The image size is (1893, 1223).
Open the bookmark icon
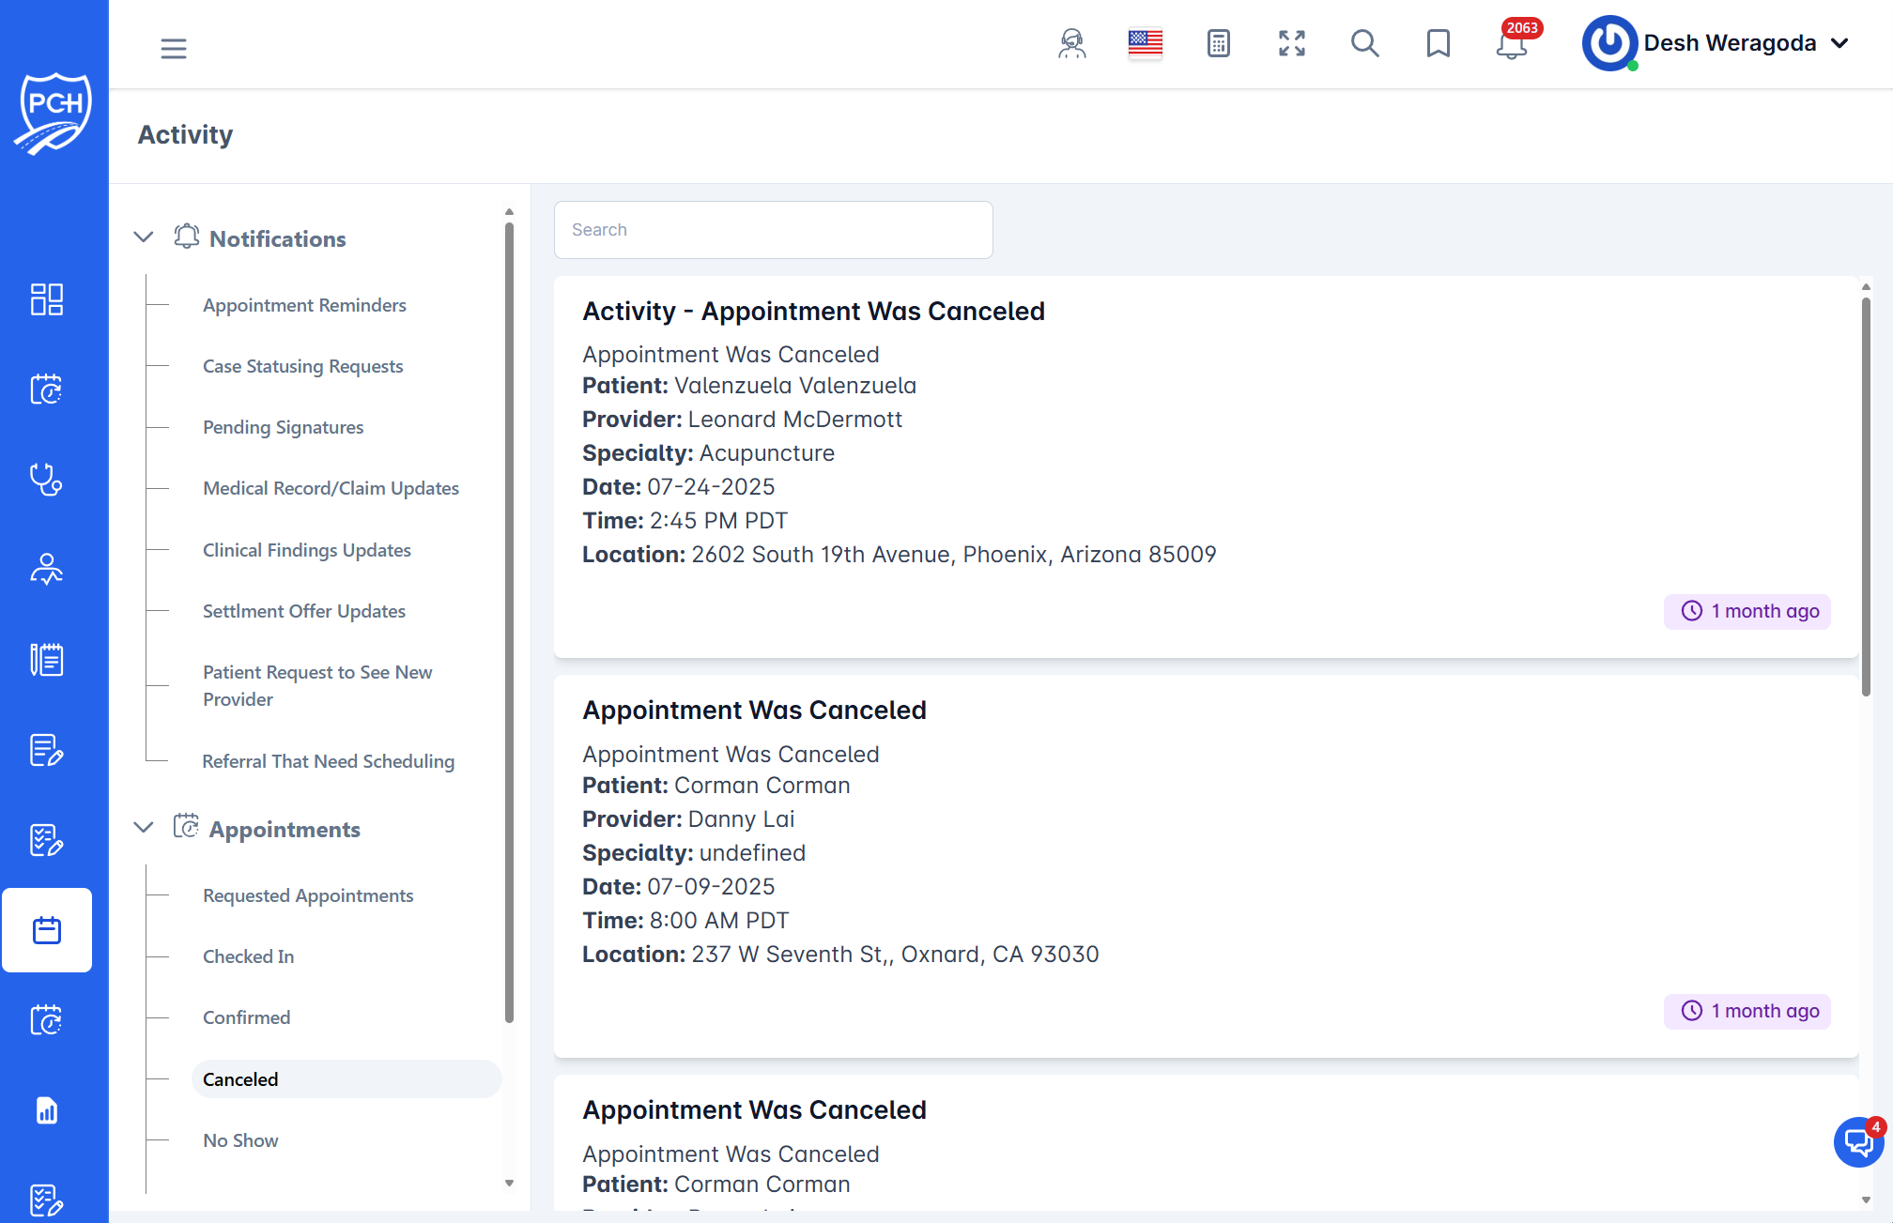click(1438, 43)
